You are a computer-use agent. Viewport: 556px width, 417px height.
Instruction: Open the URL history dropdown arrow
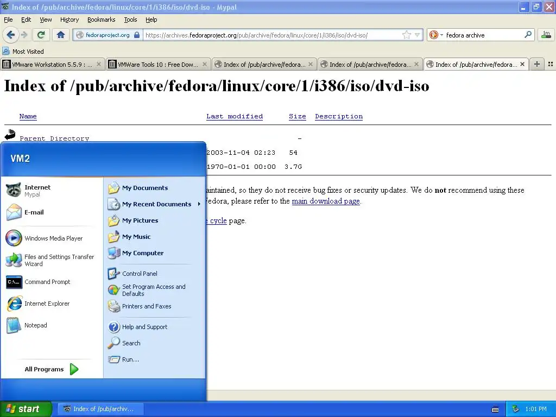coord(418,35)
